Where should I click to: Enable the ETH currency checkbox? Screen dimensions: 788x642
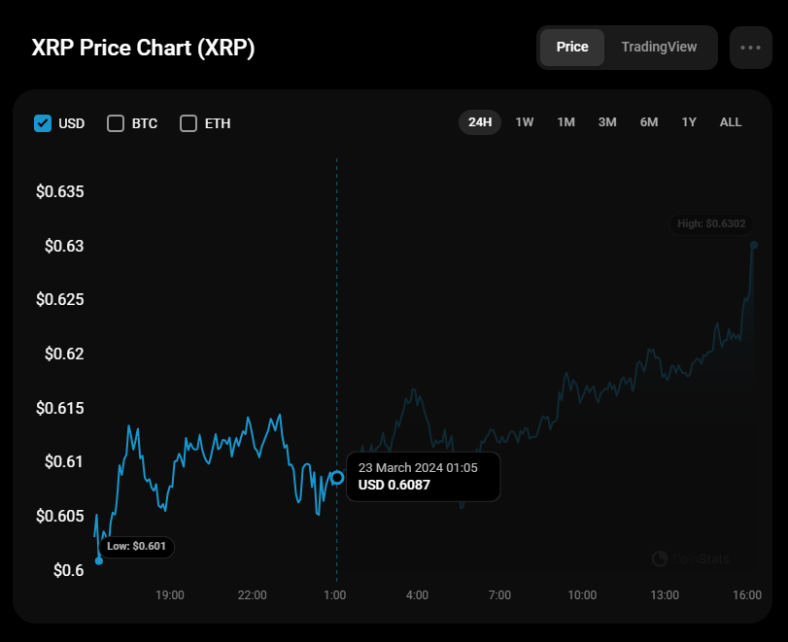[188, 123]
